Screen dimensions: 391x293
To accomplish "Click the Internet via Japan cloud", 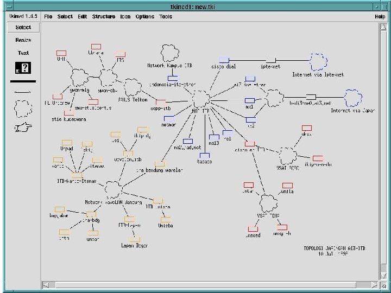I will 353,98.
